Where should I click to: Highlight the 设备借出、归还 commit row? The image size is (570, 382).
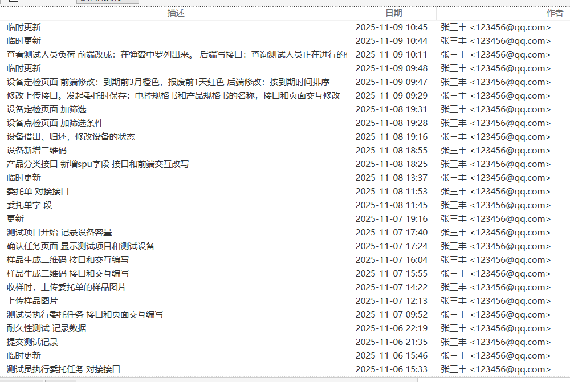[71, 137]
